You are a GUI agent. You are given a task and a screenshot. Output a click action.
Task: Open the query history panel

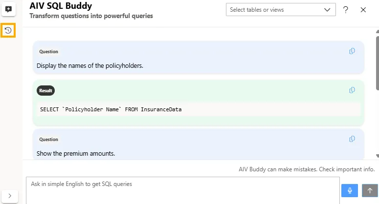[8, 30]
